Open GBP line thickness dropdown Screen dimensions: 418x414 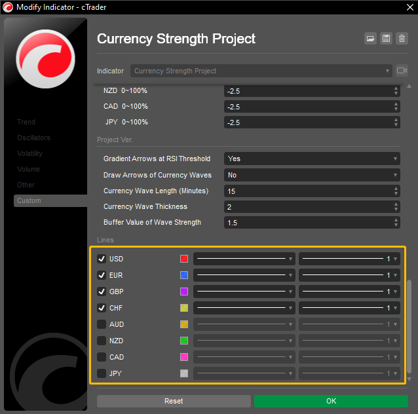[x=349, y=292]
